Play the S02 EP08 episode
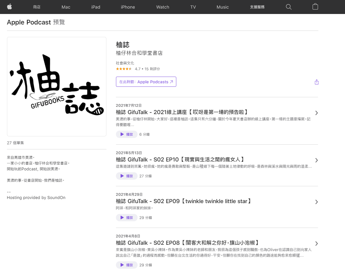345x274 pixels. (127, 265)
